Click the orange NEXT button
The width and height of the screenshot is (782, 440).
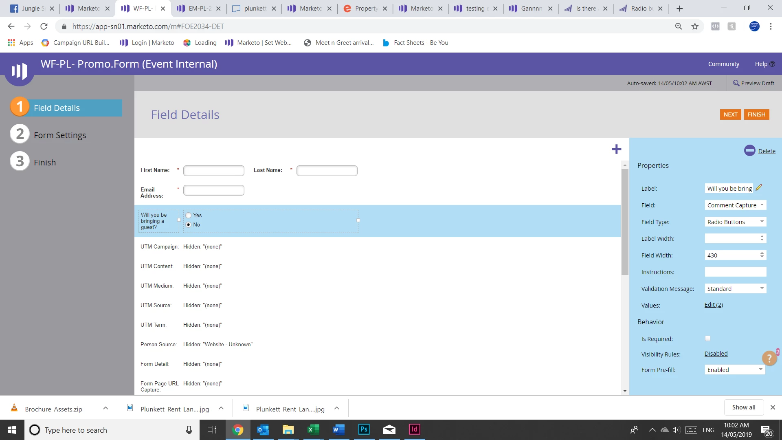tap(730, 114)
